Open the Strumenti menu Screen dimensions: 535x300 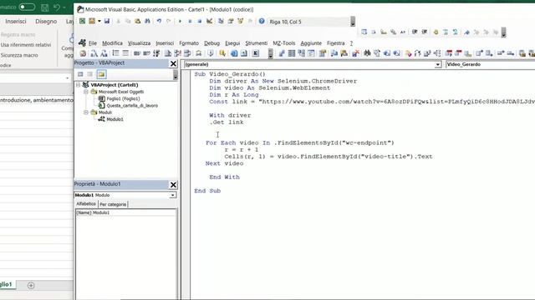tap(257, 43)
